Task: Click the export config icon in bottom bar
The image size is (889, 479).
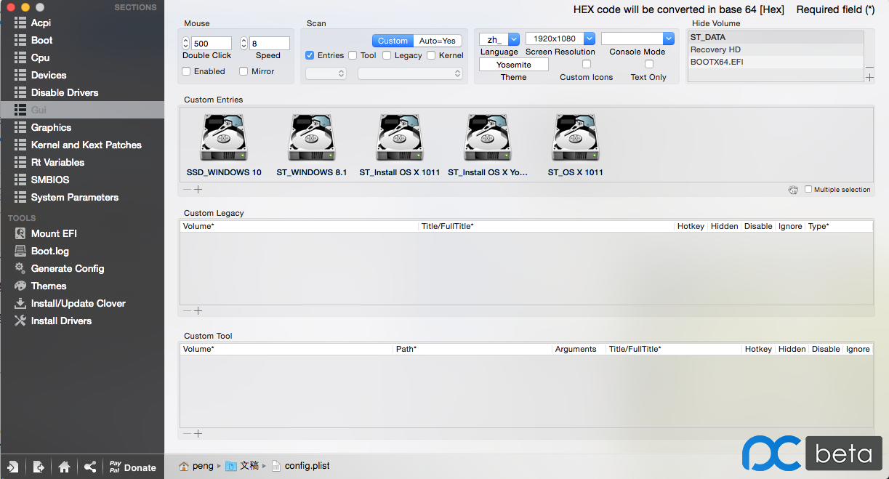Action: pos(39,467)
